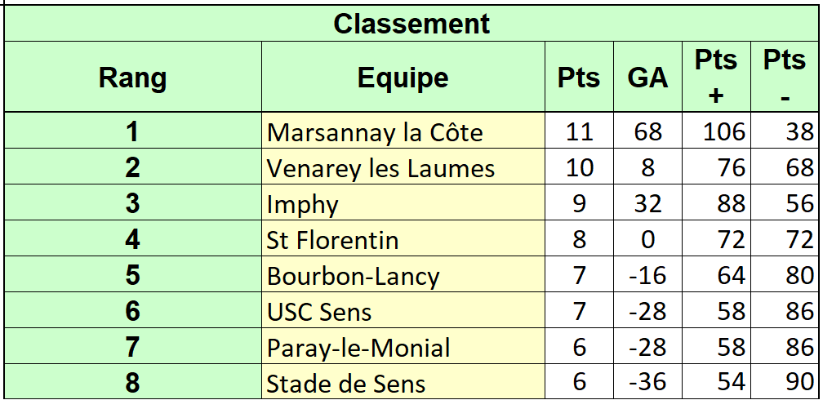Click Marsannay's 106 points-for cell
823x400 pixels.
coord(716,131)
